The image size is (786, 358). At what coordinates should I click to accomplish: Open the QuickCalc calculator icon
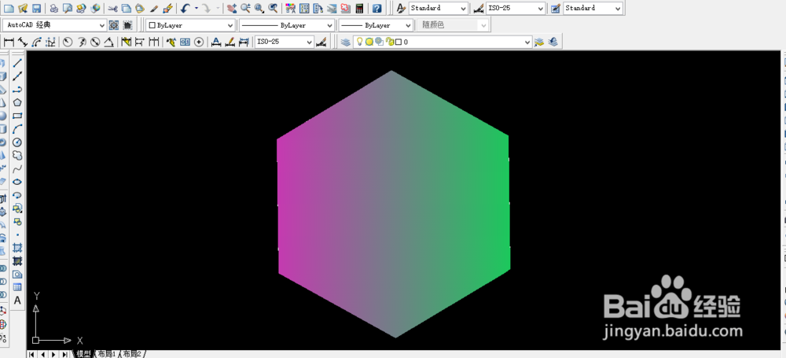pyautogui.click(x=359, y=9)
